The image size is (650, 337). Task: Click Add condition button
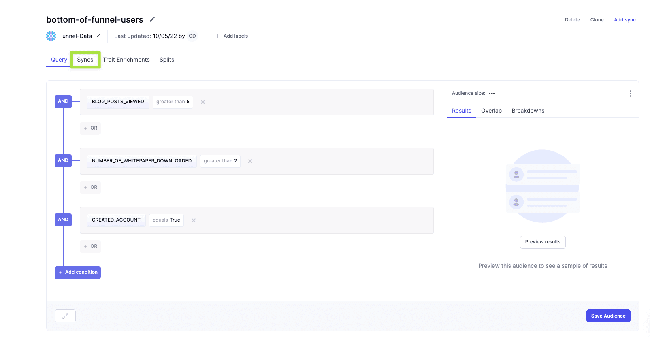click(78, 272)
